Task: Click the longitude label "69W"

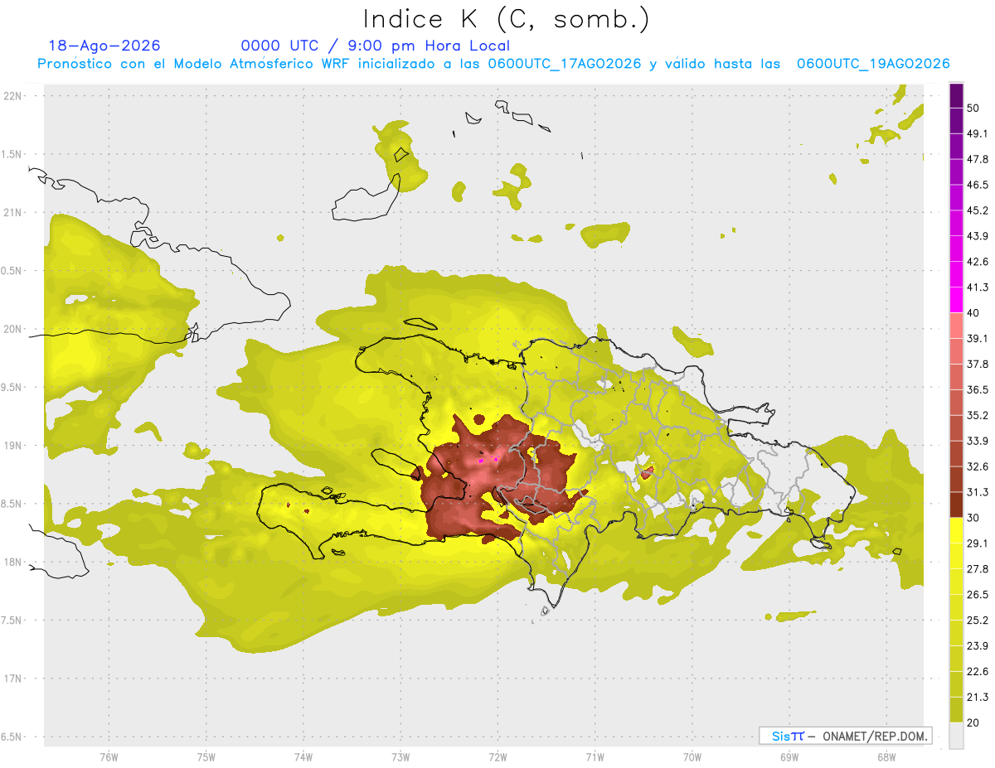Action: (789, 757)
